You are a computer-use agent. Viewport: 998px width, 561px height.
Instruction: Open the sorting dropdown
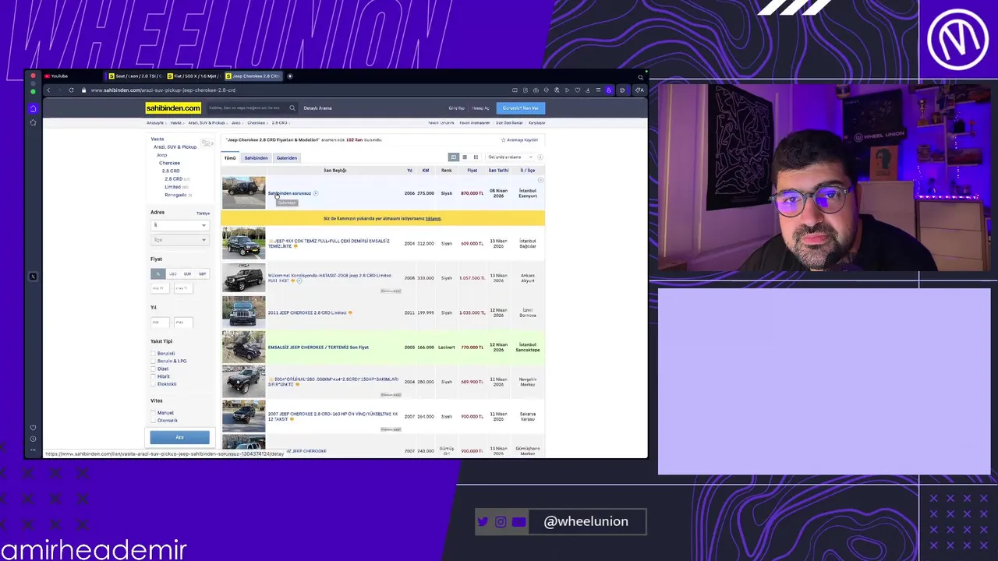tap(510, 157)
